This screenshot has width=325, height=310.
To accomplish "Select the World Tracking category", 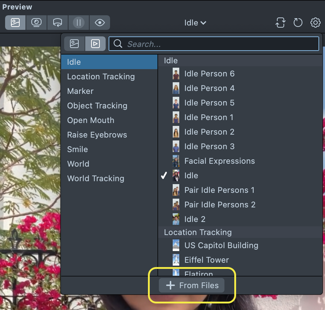I will click(95, 179).
